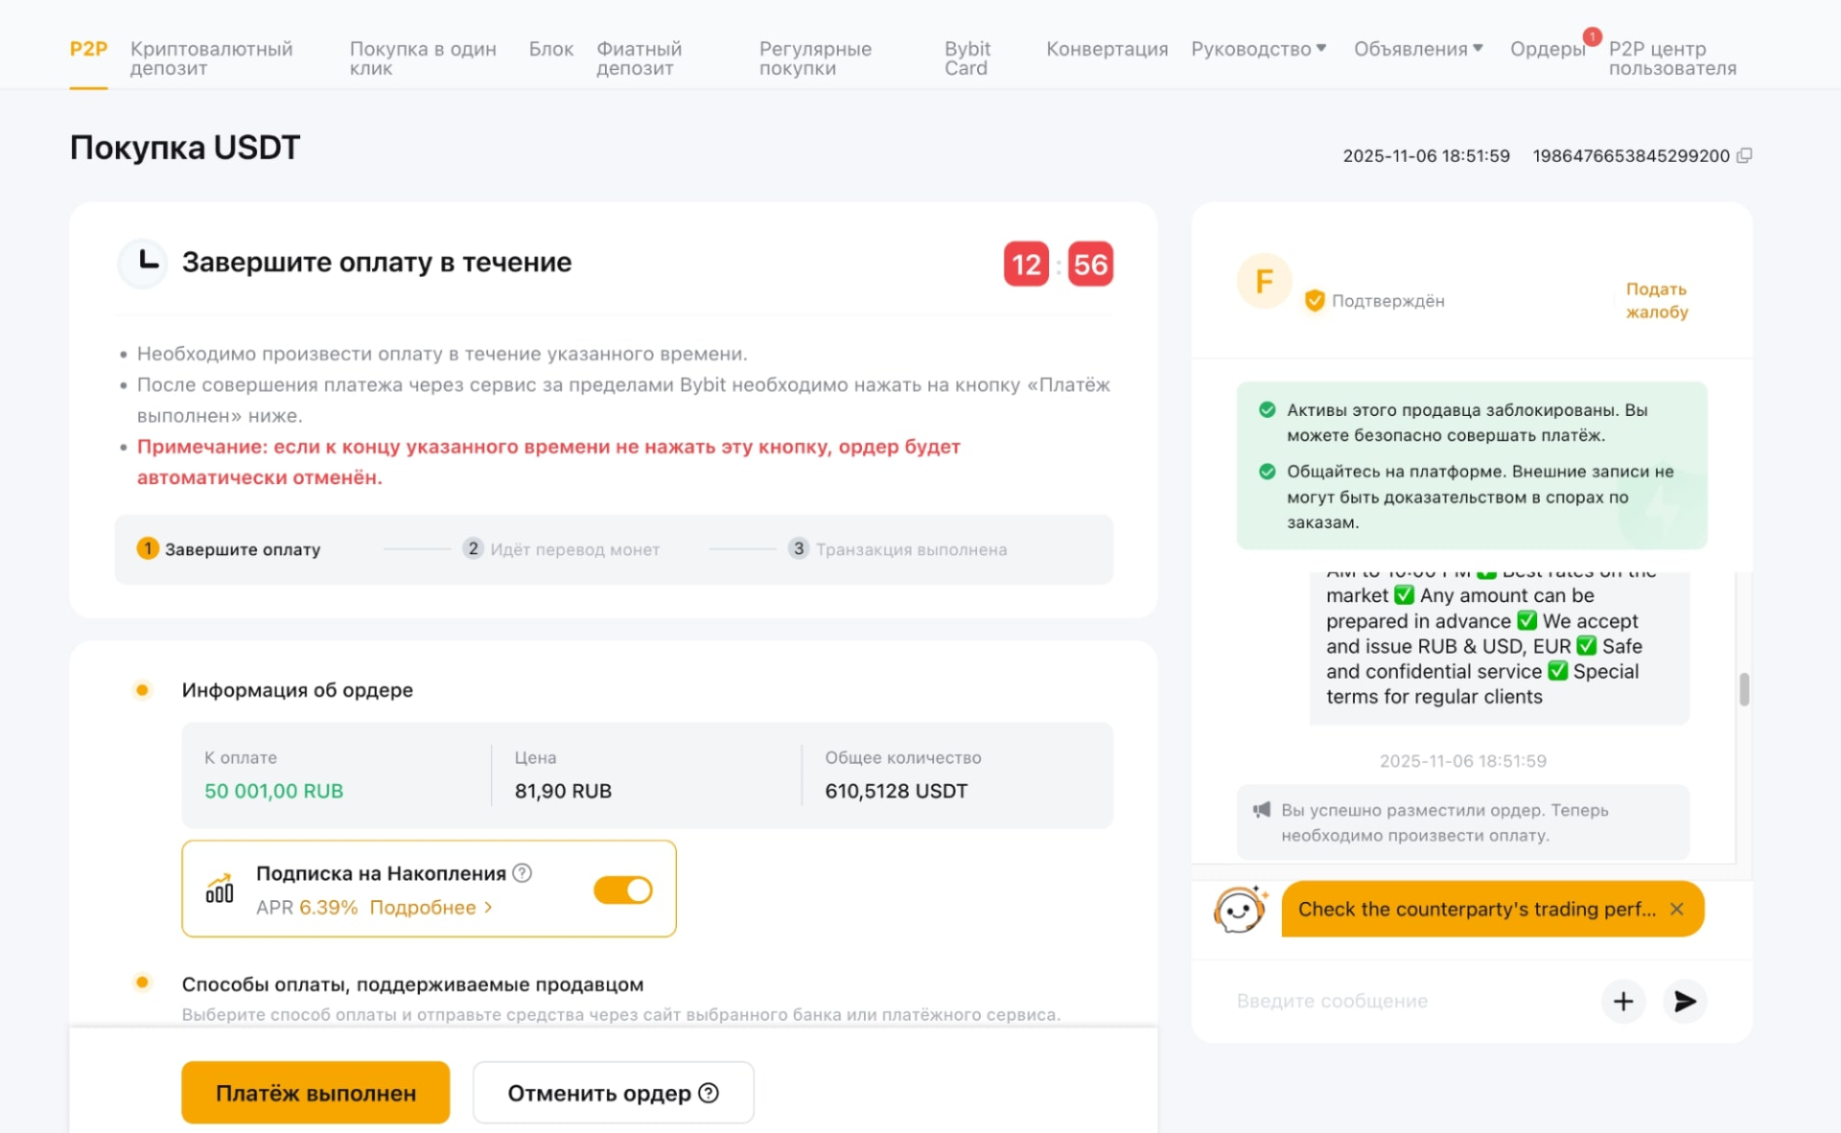Click the send message arrow icon
Image resolution: width=1841 pixels, height=1133 pixels.
[x=1685, y=1002]
